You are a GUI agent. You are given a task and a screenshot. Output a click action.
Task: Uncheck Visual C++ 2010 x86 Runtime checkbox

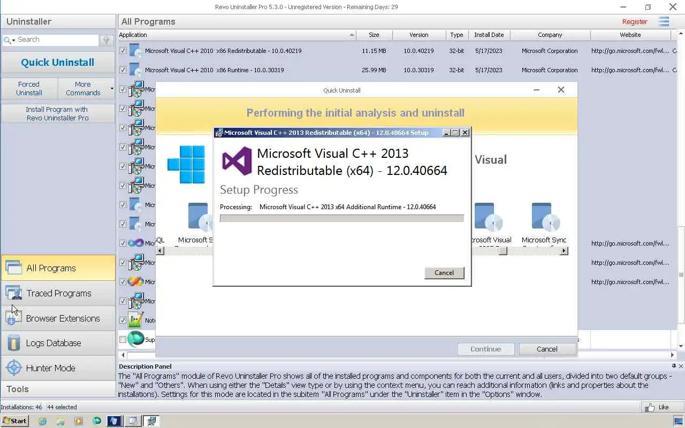pos(123,70)
